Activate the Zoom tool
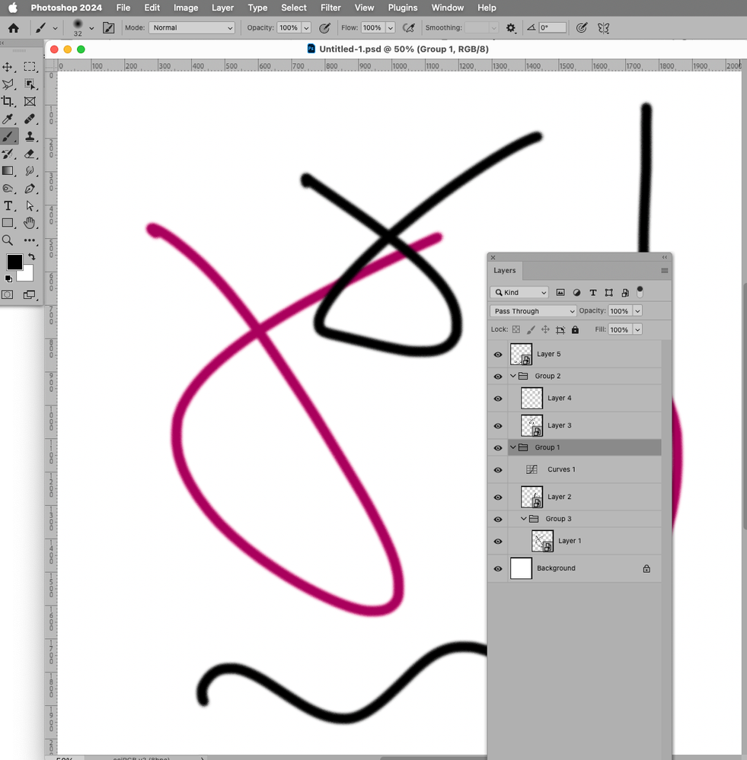This screenshot has width=747, height=760. click(9, 240)
